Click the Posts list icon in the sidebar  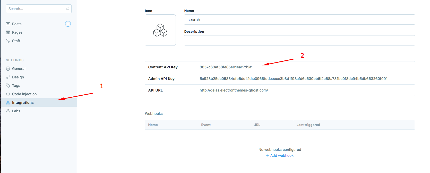point(8,24)
